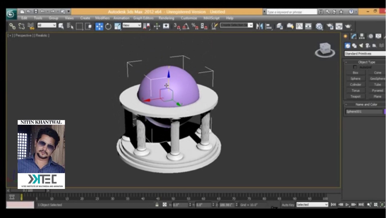387x218 pixels.
Task: Open the reference coordinate system View dropdown
Action: click(132, 25)
